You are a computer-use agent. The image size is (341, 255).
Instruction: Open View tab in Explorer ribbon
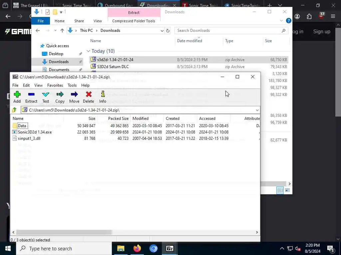(98, 21)
